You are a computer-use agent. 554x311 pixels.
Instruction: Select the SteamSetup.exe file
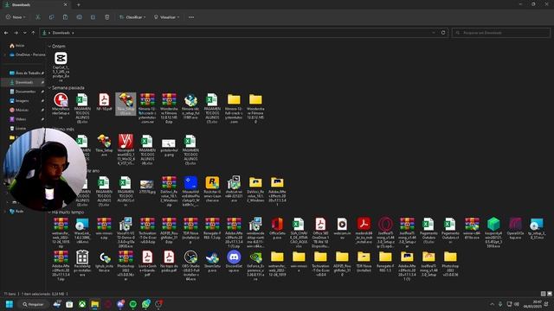coord(212,261)
